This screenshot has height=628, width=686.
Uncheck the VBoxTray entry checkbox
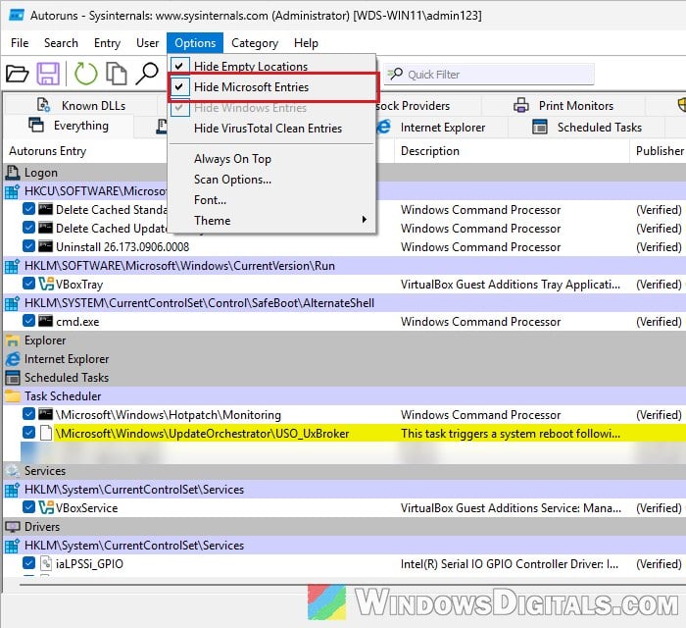(28, 284)
